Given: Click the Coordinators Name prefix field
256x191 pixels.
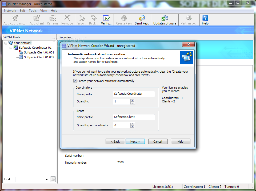Looking at the screenshot, I should 134,94.
